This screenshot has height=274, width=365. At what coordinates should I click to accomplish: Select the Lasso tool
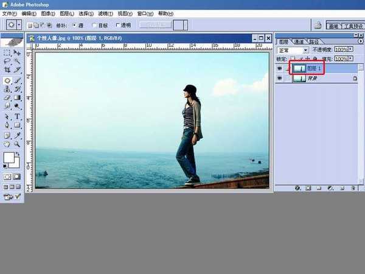pos(7,61)
